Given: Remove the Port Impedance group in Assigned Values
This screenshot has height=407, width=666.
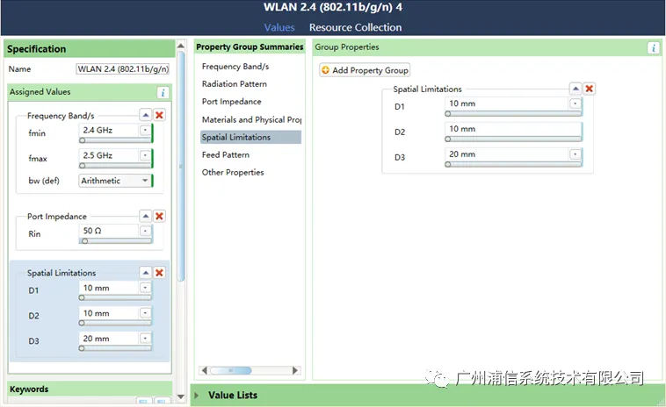Looking at the screenshot, I should (x=159, y=216).
